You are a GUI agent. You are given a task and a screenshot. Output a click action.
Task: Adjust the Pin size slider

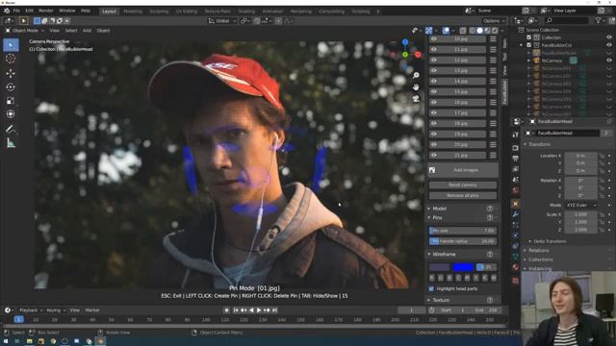(463, 231)
